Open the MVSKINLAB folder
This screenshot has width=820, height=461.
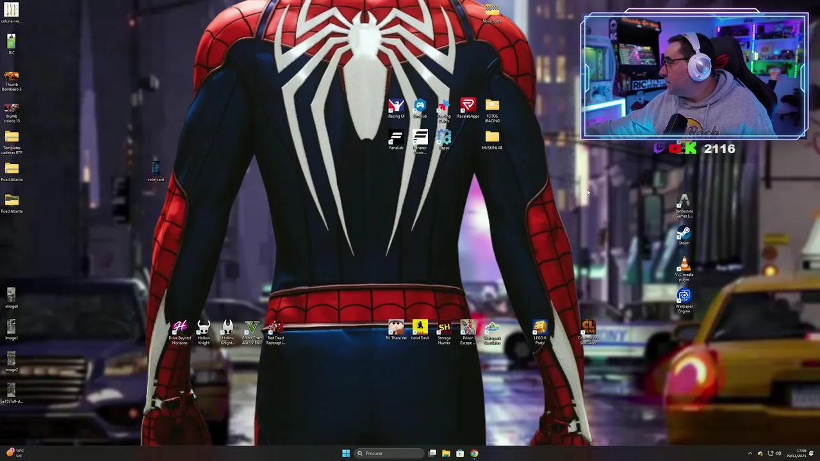pos(492,140)
